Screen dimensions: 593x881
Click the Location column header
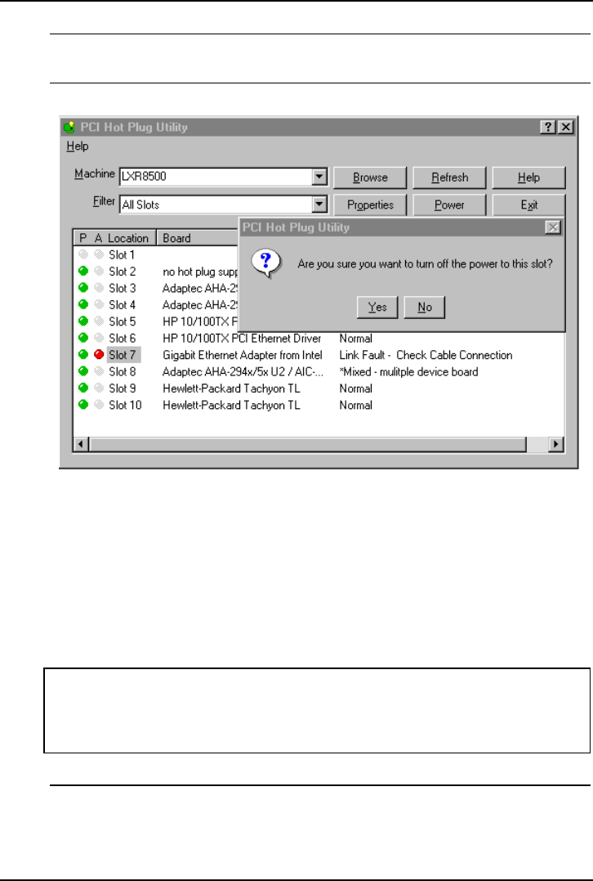coord(128,238)
